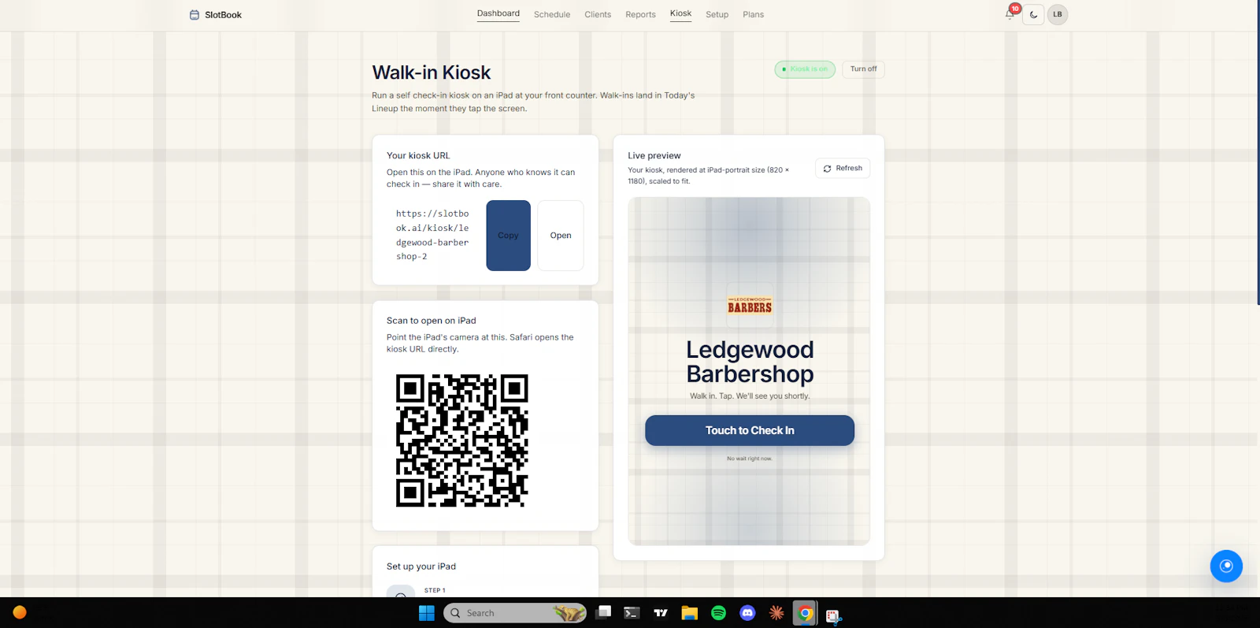Open Spotify from the taskbar

pyautogui.click(x=718, y=613)
